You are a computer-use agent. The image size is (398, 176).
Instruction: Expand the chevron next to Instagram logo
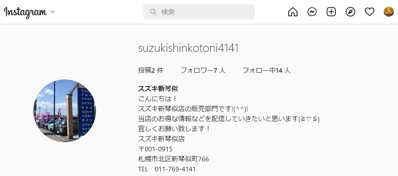[53, 12]
